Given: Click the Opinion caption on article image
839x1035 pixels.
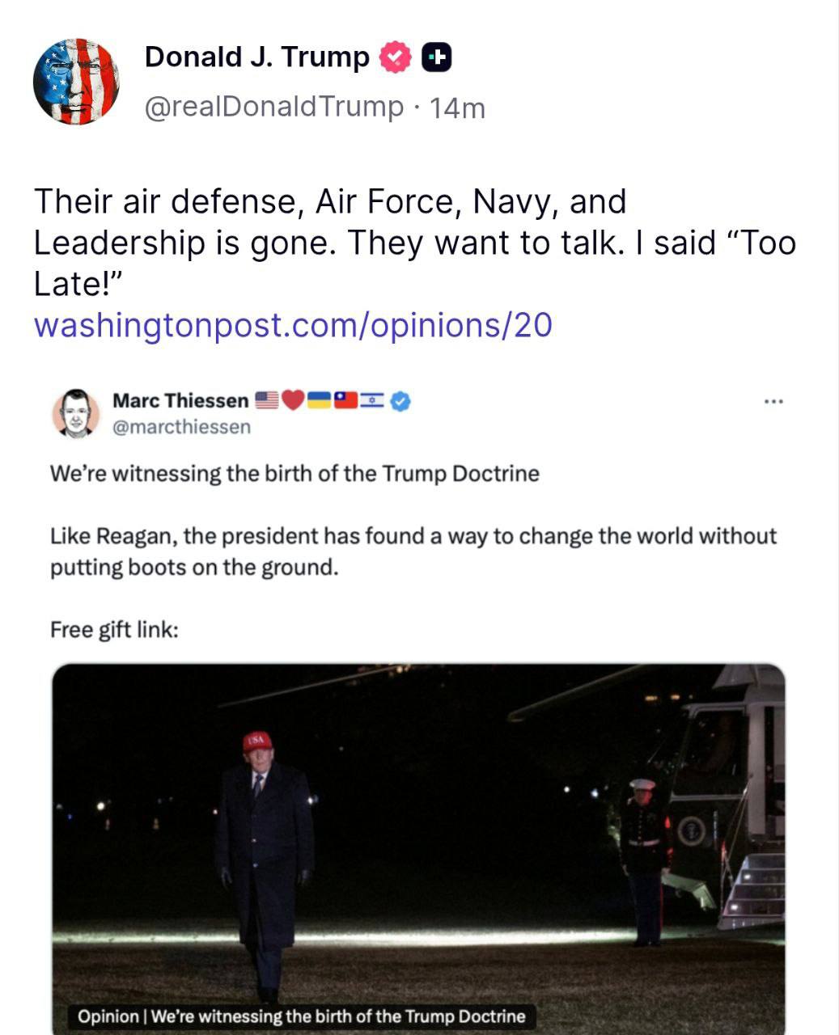Looking at the screenshot, I should tap(302, 1016).
